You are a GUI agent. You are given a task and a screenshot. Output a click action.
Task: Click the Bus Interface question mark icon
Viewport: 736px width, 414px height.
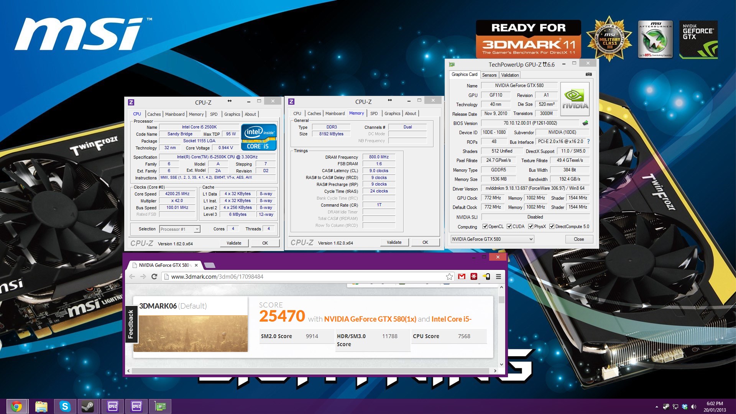(588, 141)
